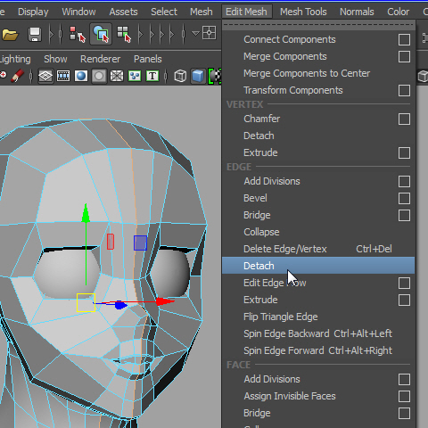Toggle the viewport grid icon

pyautogui.click(x=45, y=76)
